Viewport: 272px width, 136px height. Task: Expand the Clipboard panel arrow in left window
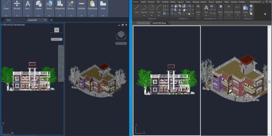[x=92, y=16]
